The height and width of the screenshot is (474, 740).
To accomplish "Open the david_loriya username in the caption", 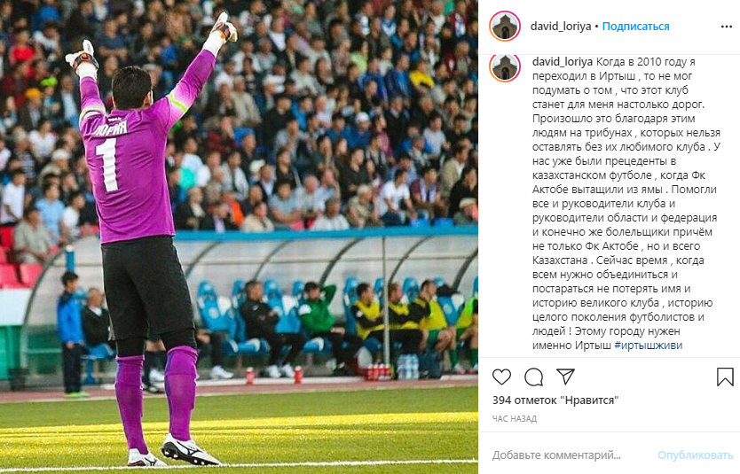I will tap(563, 62).
